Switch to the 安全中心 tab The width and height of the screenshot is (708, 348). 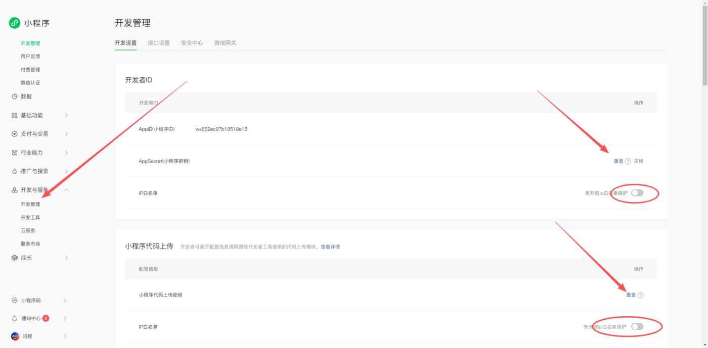(192, 43)
